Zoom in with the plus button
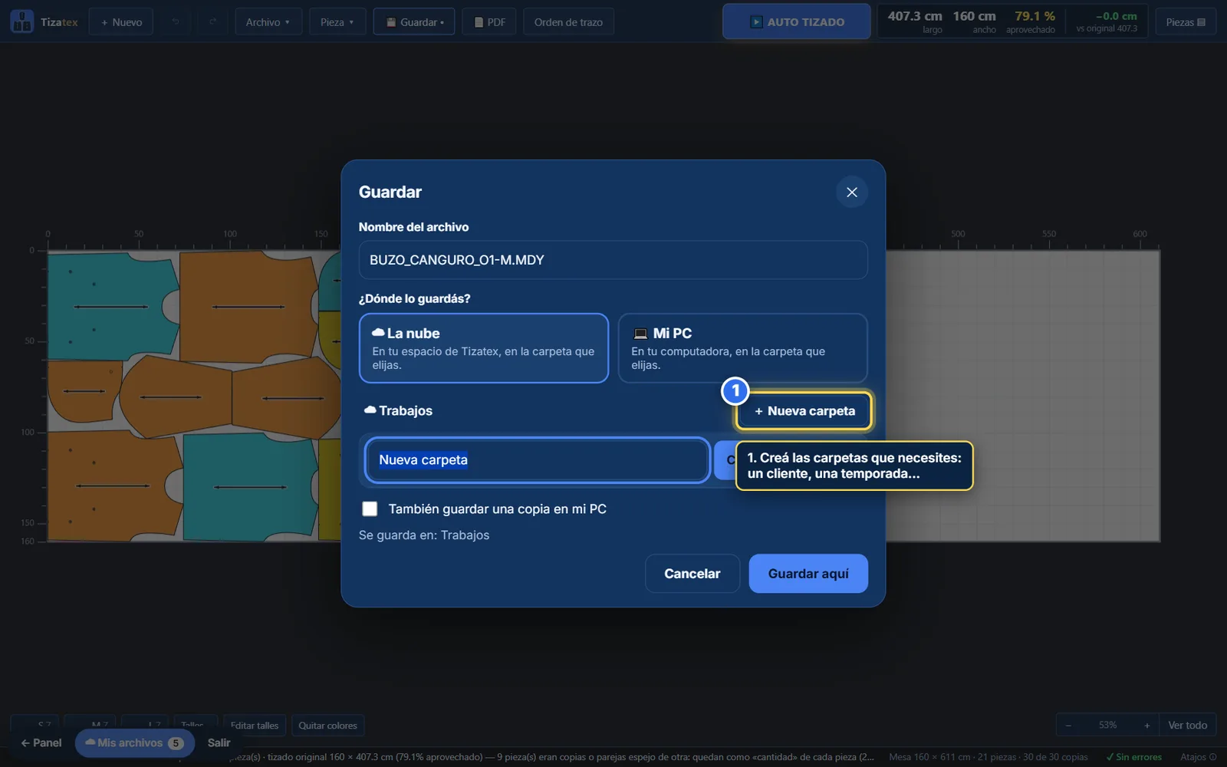1227x767 pixels. [x=1146, y=725]
